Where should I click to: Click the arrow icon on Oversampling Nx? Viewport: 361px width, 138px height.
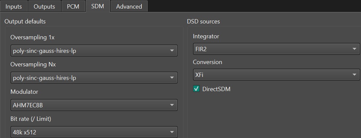(172, 78)
